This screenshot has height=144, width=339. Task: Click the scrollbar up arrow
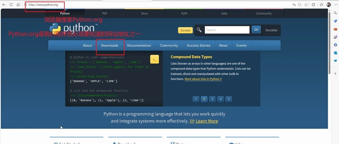(329, 10)
